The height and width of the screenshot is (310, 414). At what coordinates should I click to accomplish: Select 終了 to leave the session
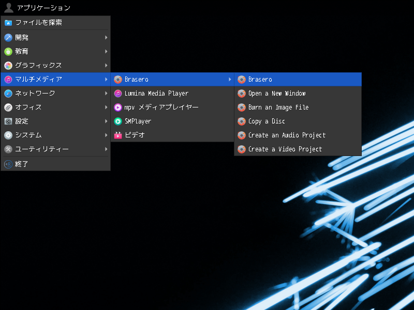click(x=55, y=164)
